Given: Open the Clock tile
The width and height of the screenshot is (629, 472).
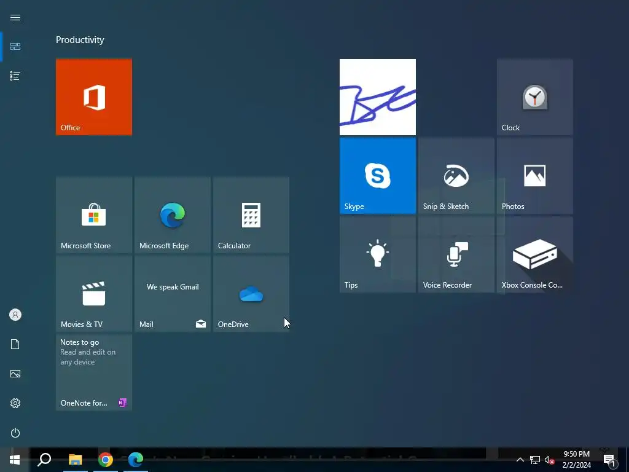Looking at the screenshot, I should click(535, 97).
